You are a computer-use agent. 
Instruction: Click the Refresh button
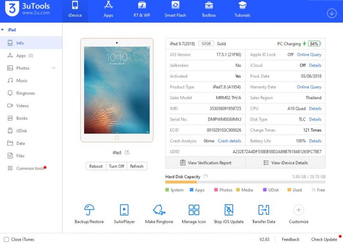click(x=137, y=166)
